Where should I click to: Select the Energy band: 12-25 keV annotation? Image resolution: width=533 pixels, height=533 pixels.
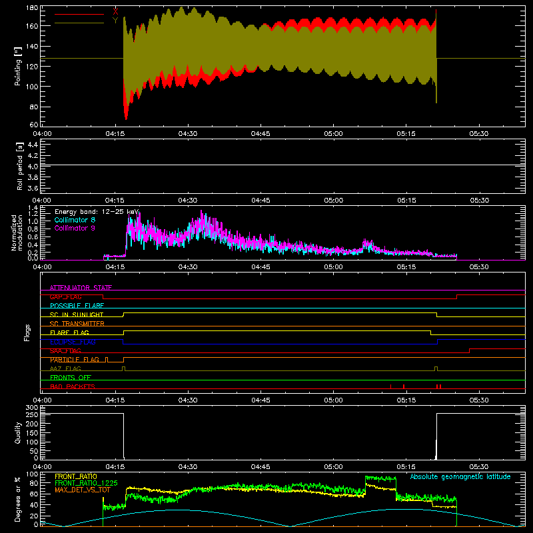tap(97, 212)
